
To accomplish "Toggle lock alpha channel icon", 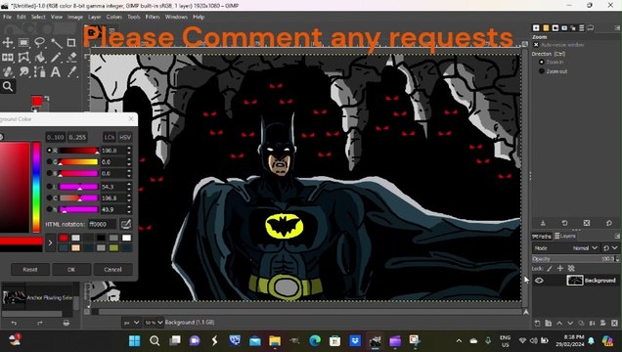I will pos(571,268).
